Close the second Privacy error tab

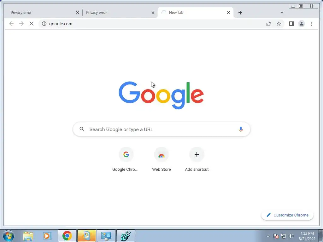tap(153, 13)
